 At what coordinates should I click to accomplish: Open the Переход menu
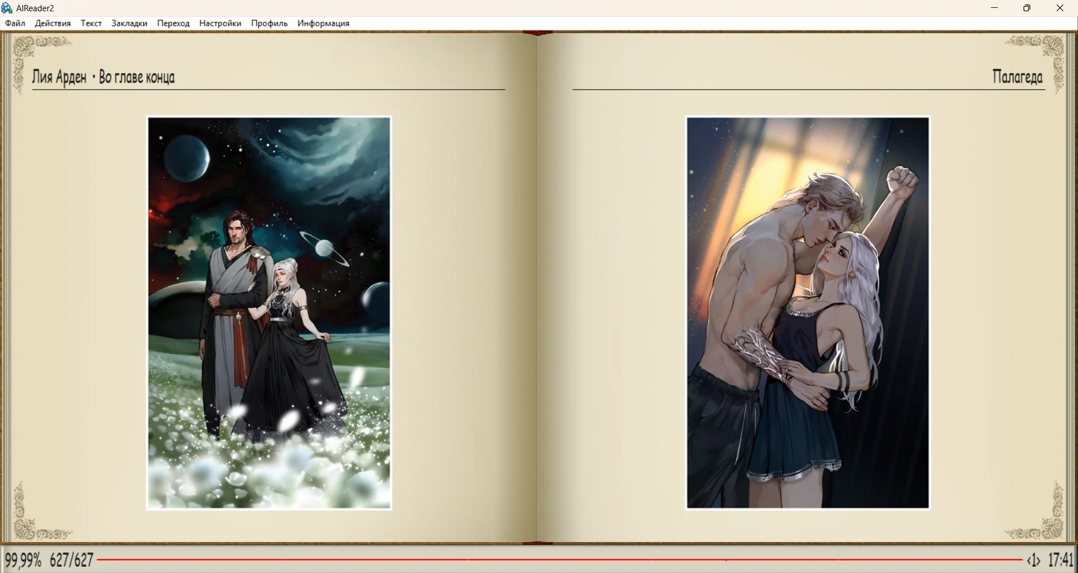[x=173, y=23]
